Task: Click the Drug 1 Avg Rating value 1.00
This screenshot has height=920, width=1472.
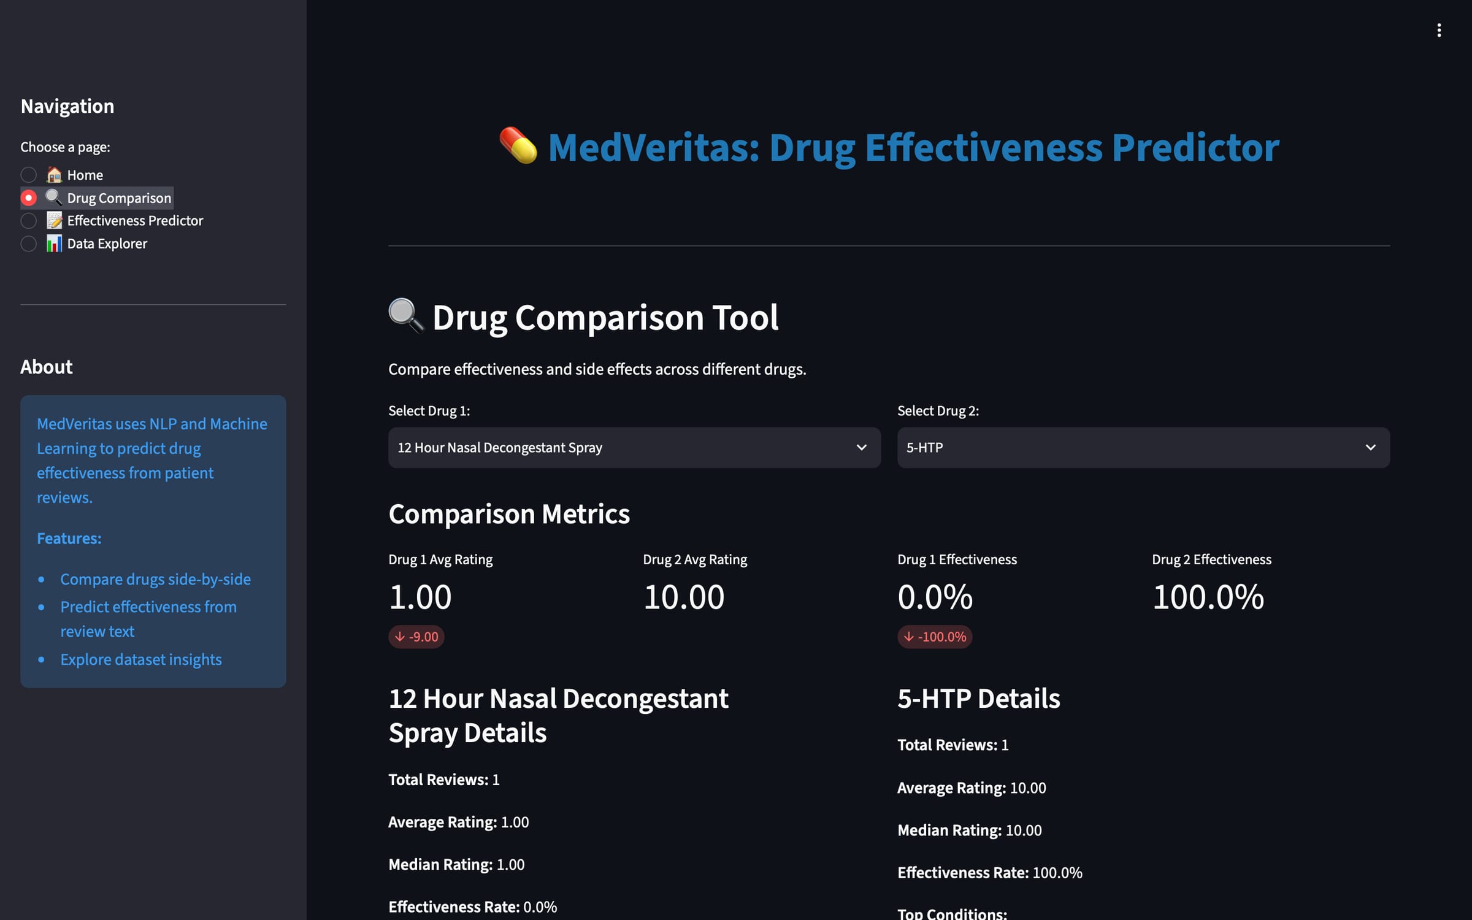Action: point(420,597)
